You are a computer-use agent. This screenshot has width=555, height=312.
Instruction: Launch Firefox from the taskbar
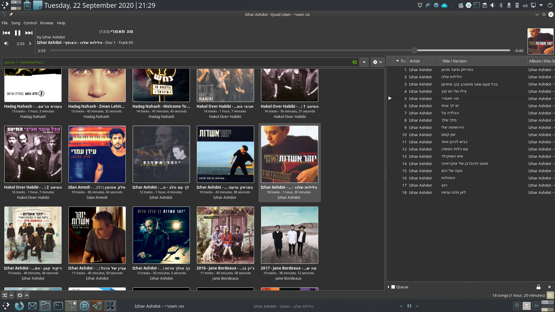pyautogui.click(x=19, y=306)
